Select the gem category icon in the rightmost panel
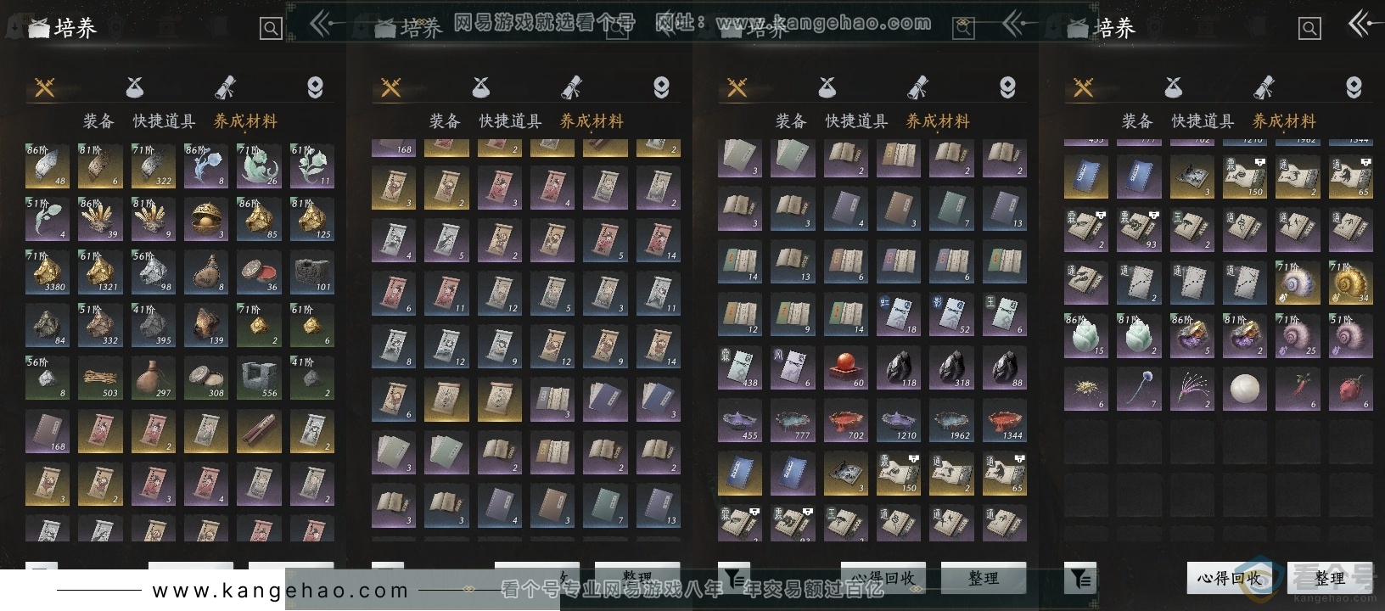Screen dimensions: 1385x611 [1354, 87]
